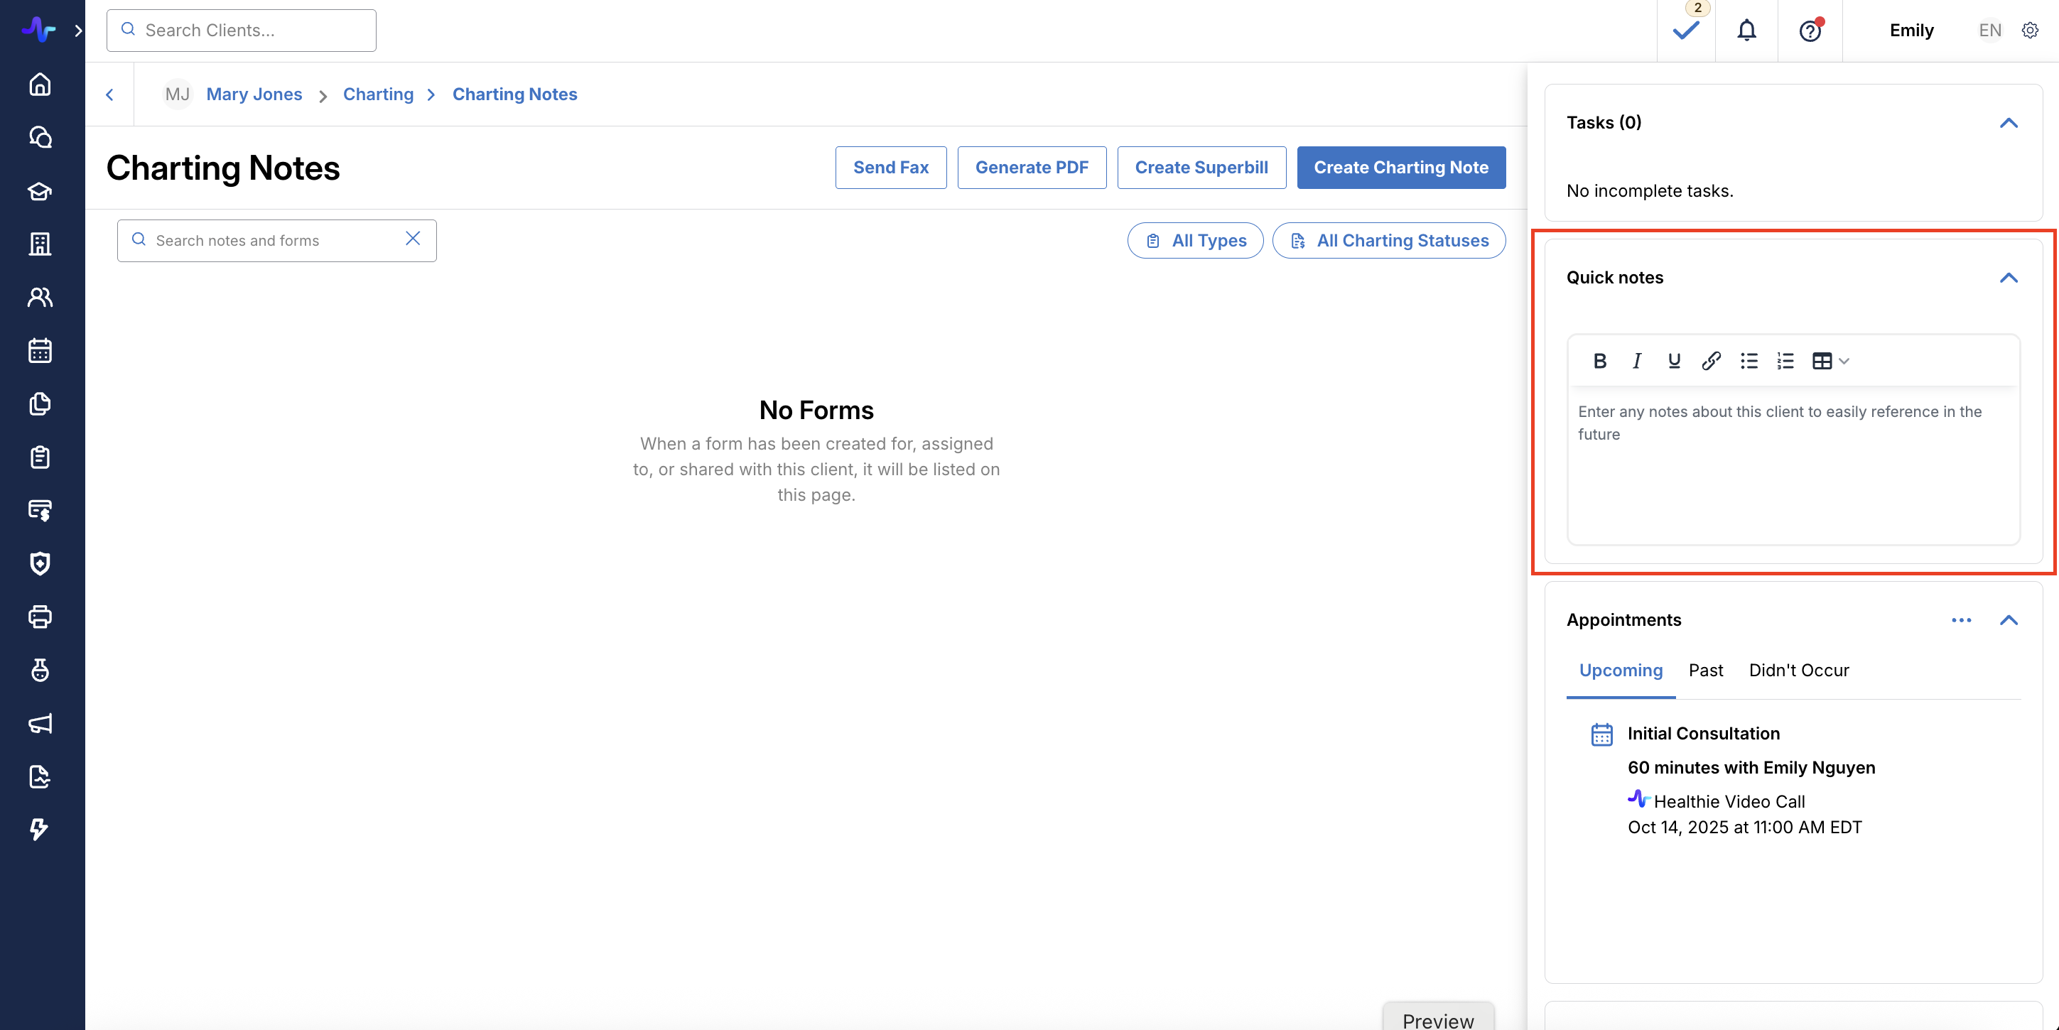
Task: Open the help question mark icon
Action: click(x=1810, y=31)
